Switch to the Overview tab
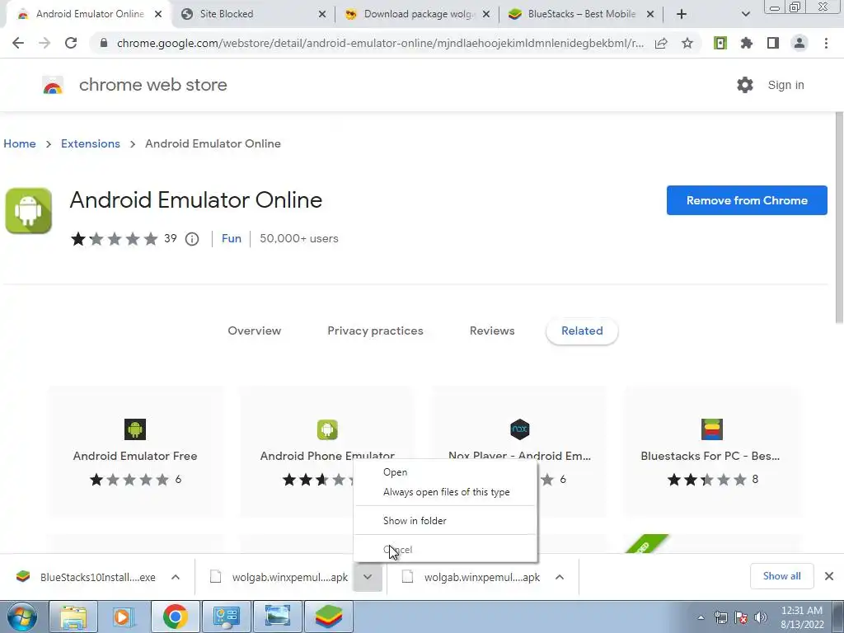This screenshot has width=844, height=633. [254, 331]
